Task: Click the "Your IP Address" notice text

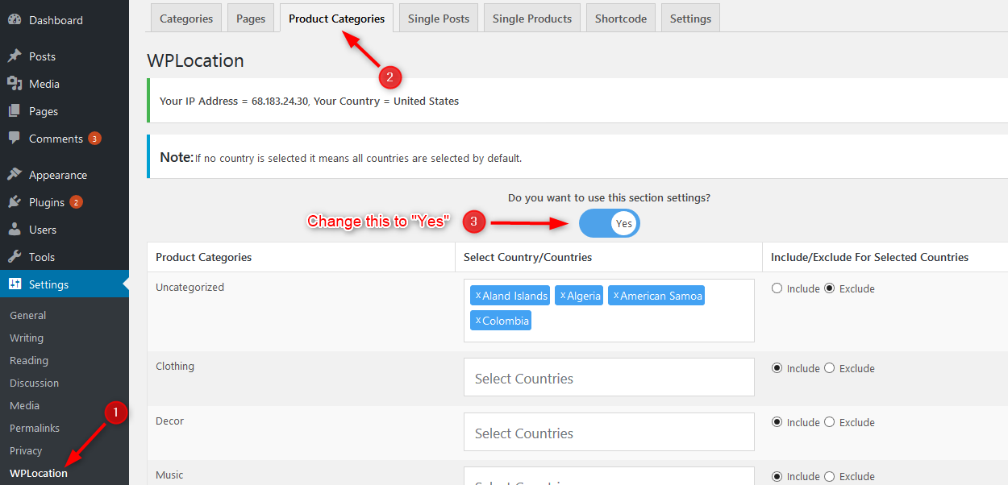Action: [x=310, y=102]
